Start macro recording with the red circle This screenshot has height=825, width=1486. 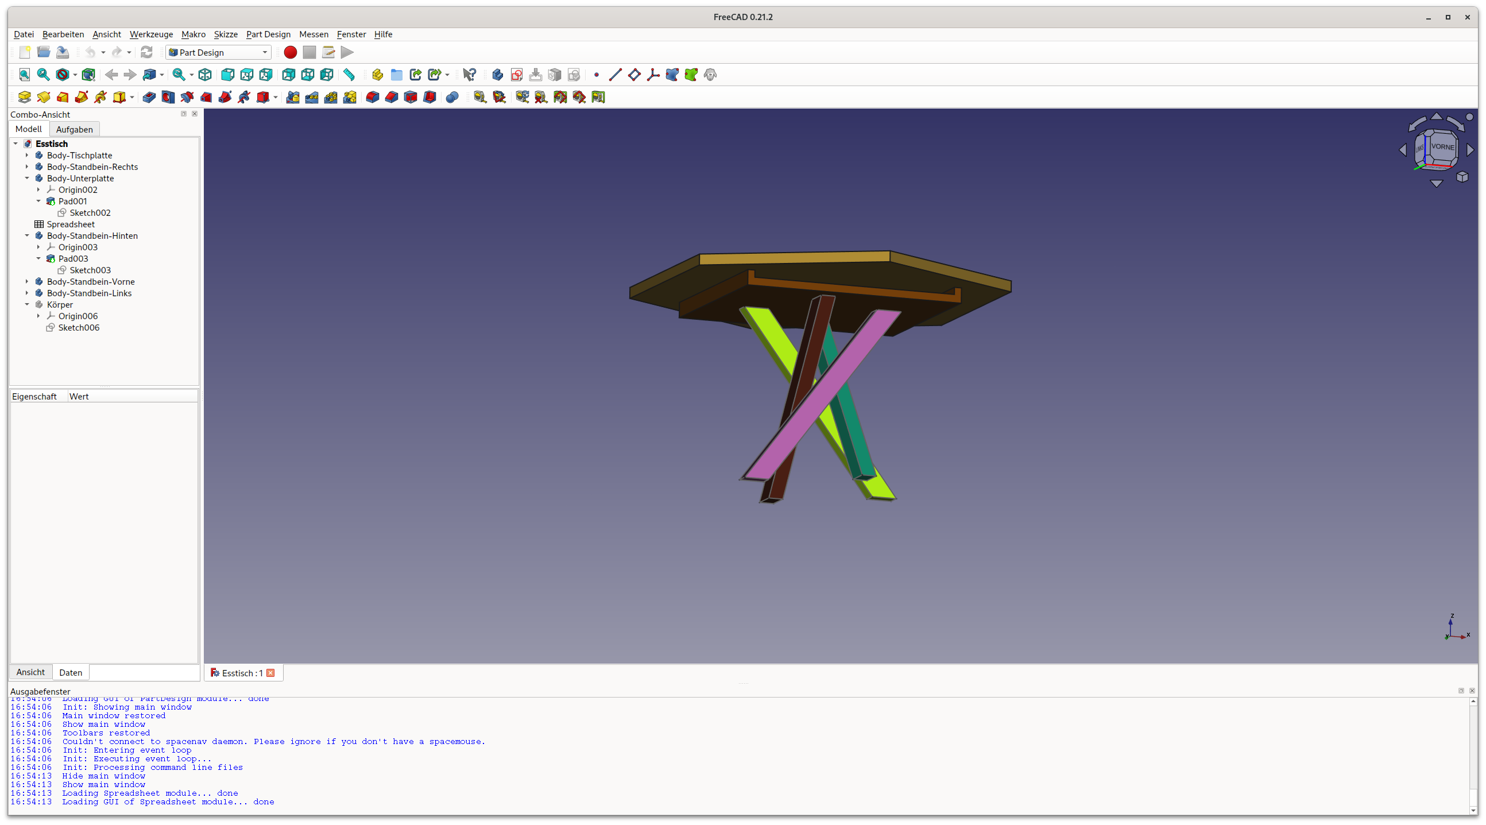point(290,52)
